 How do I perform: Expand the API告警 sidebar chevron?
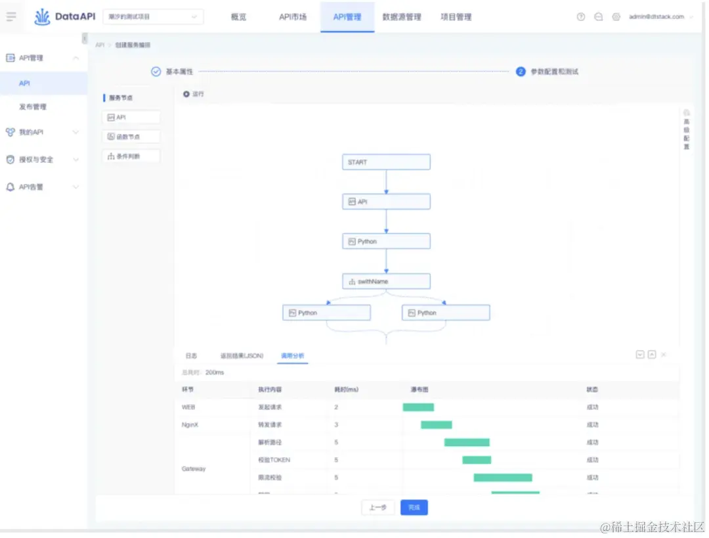point(76,187)
